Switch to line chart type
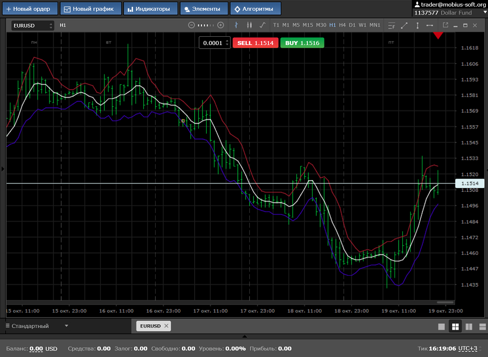 click(262, 25)
